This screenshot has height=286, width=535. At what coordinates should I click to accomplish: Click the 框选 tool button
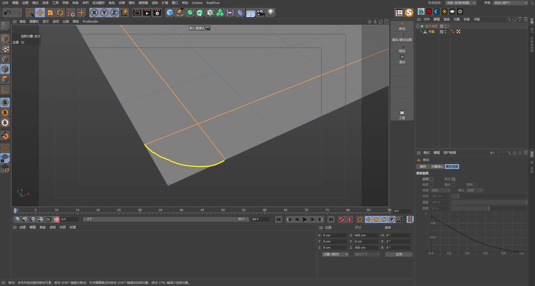coord(402,48)
